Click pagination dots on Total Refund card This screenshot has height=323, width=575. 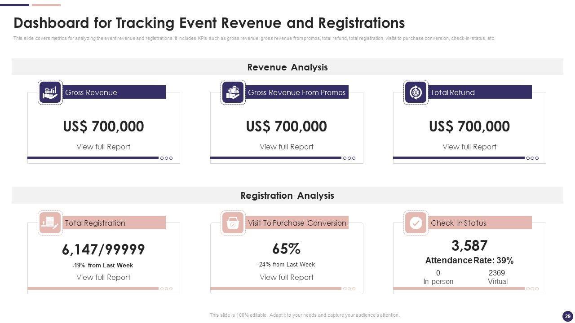pos(532,158)
